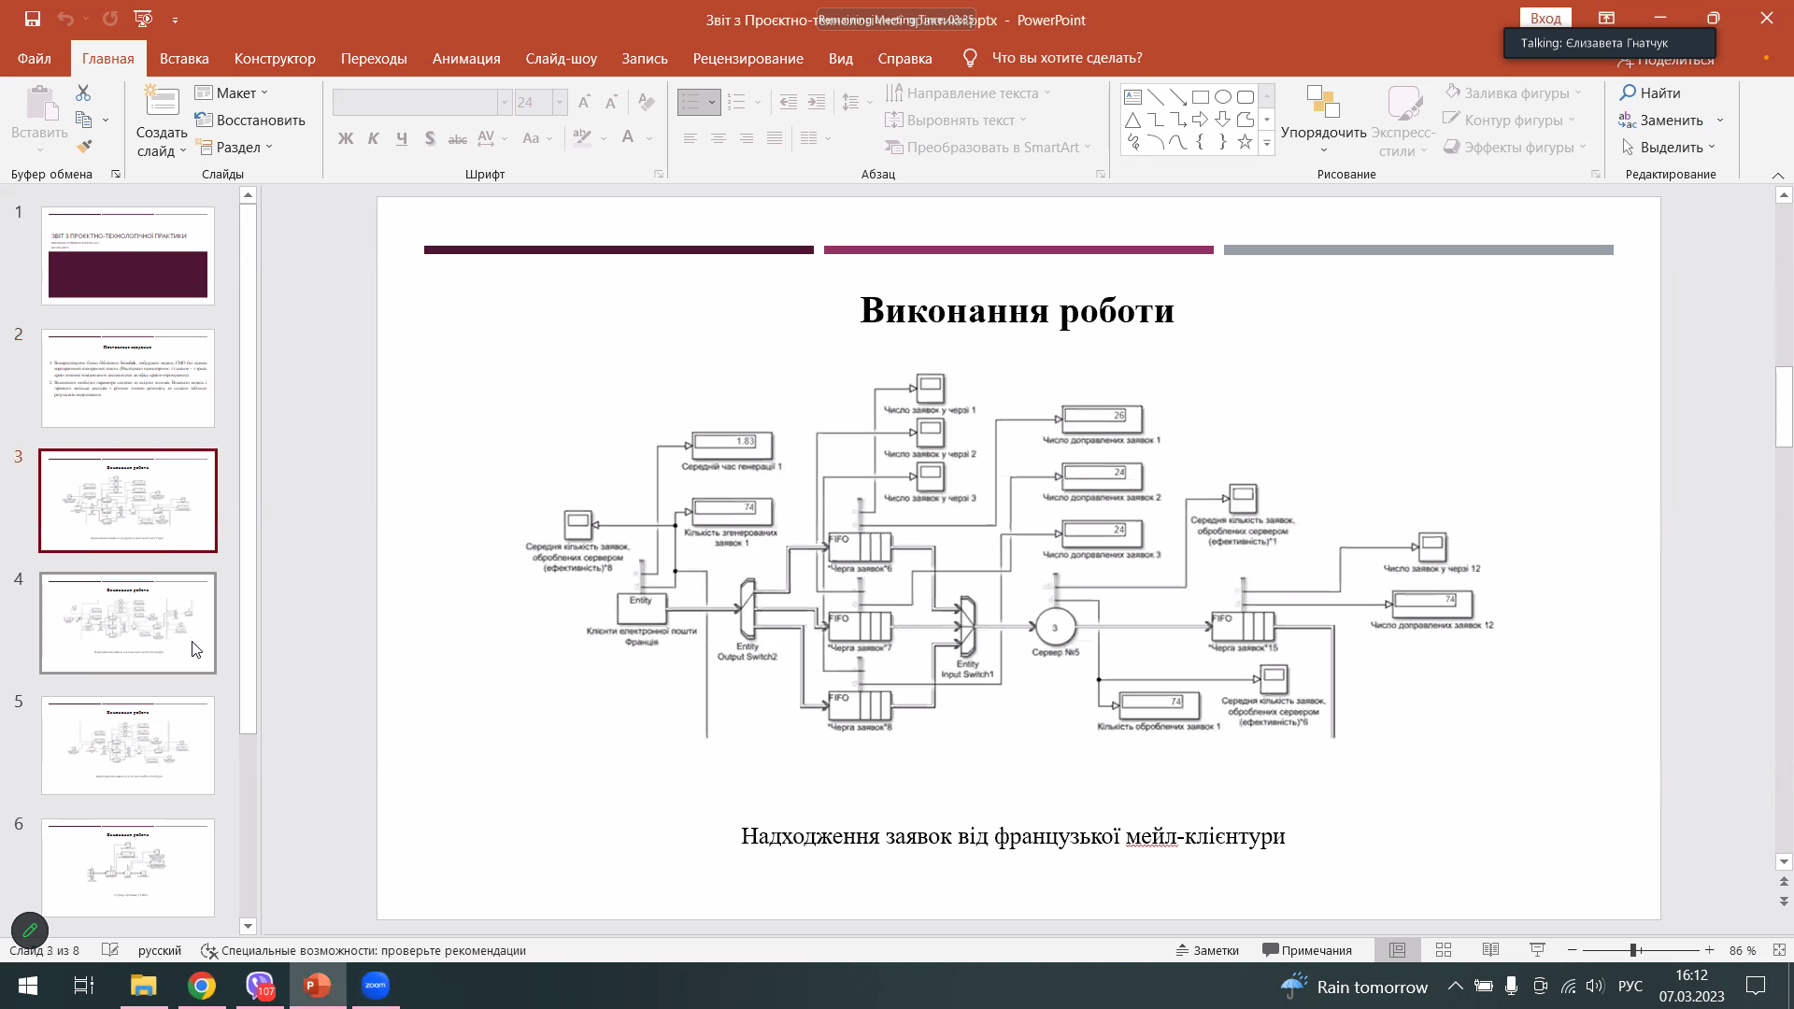Open the Выделить select dropdown
The height and width of the screenshot is (1009, 1794).
click(x=1670, y=147)
